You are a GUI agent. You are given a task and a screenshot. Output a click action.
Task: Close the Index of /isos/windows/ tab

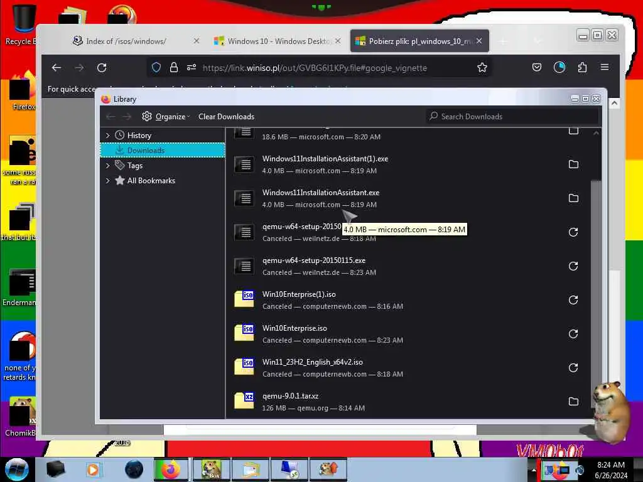pyautogui.click(x=197, y=41)
